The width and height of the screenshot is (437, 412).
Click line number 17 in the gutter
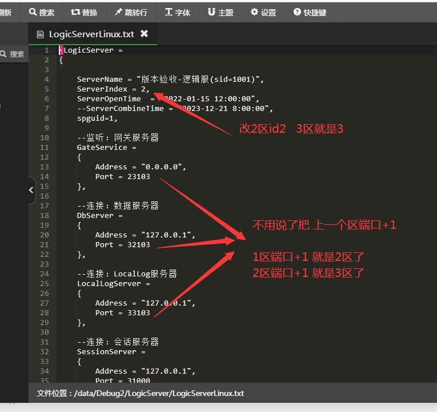pos(45,205)
